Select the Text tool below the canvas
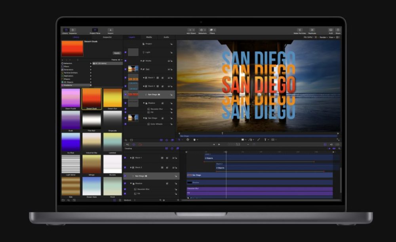Screen dimensions: 396x242 [x=265, y=140]
